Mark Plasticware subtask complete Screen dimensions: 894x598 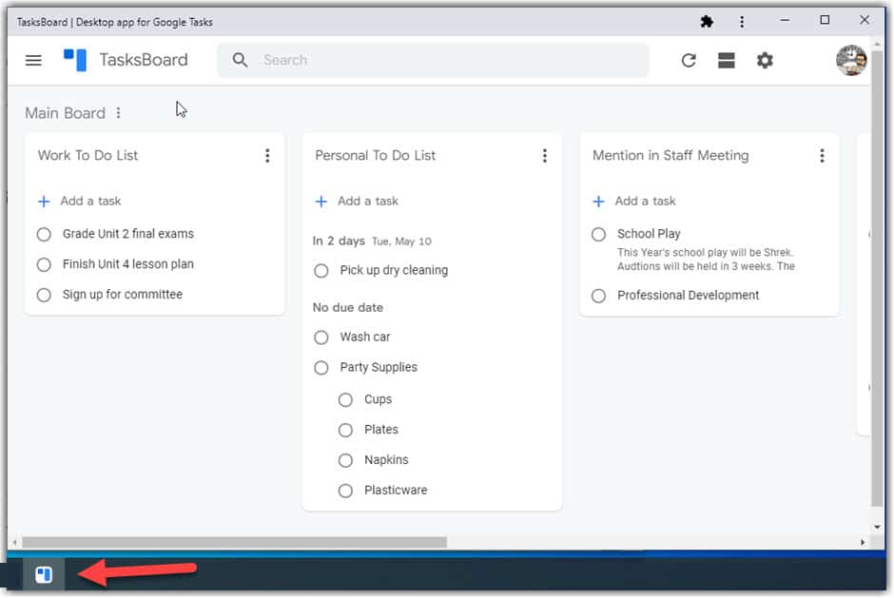point(345,491)
